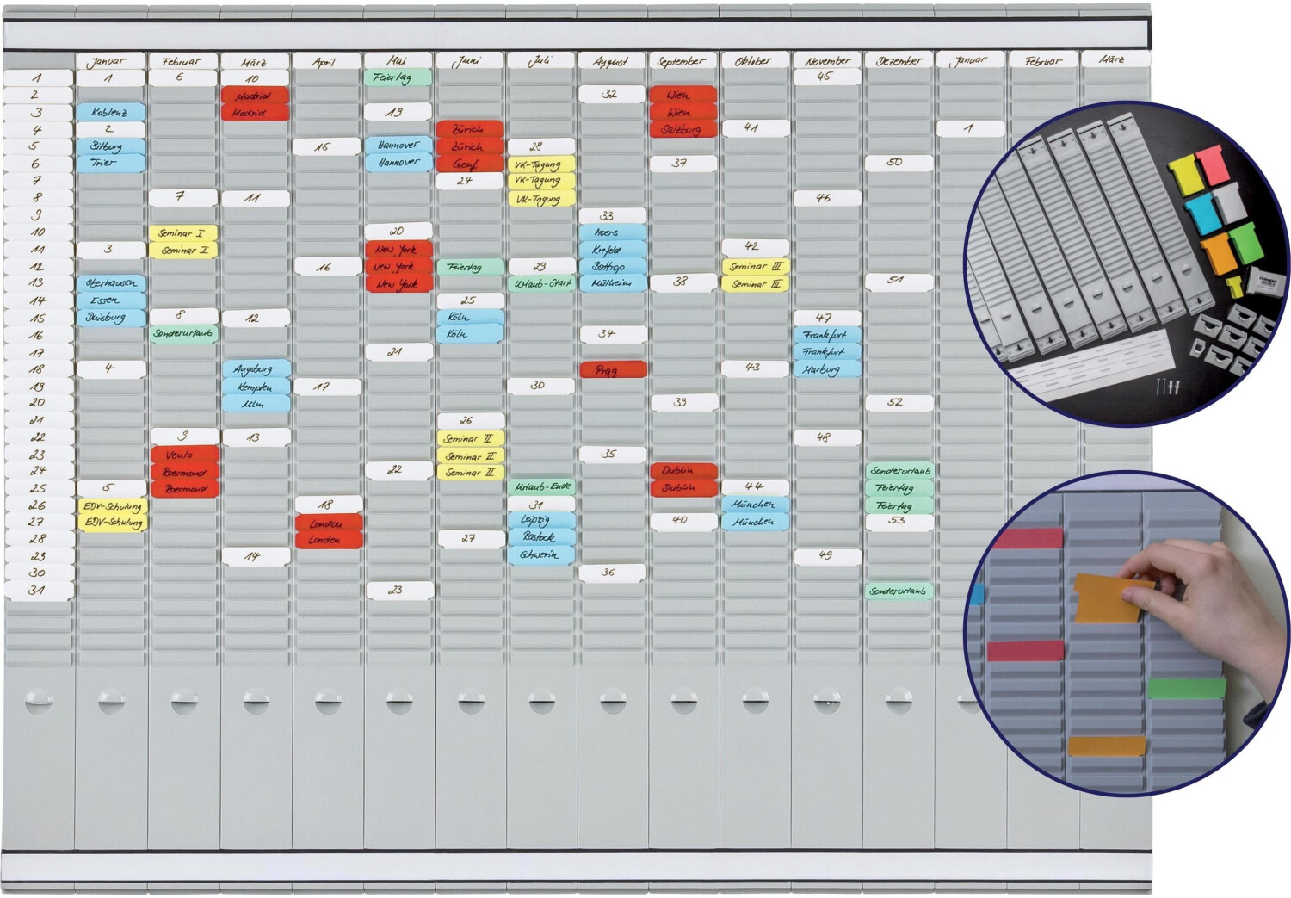Click the blue Koblenz card
This screenshot has width=1291, height=898.
(110, 112)
